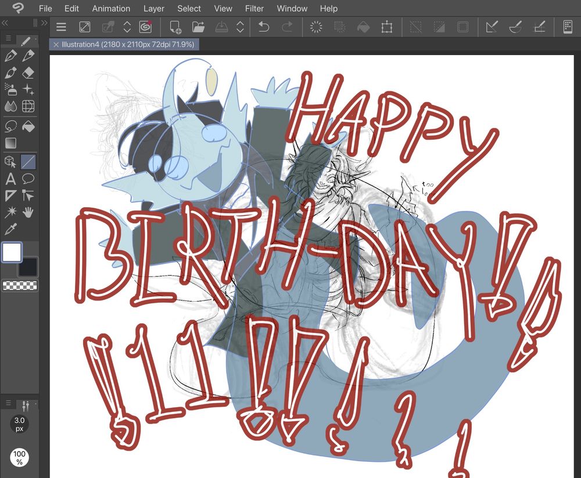The height and width of the screenshot is (478, 581).
Task: Open the command bar hamburger menu
Action: click(x=61, y=27)
